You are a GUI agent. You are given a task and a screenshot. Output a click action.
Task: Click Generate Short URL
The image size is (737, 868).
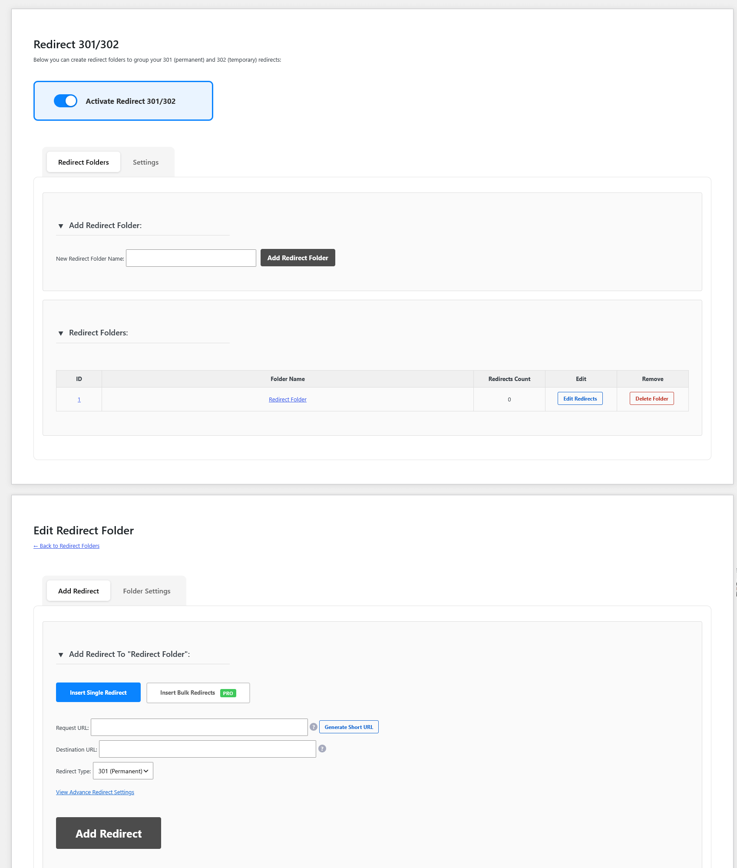[349, 727]
